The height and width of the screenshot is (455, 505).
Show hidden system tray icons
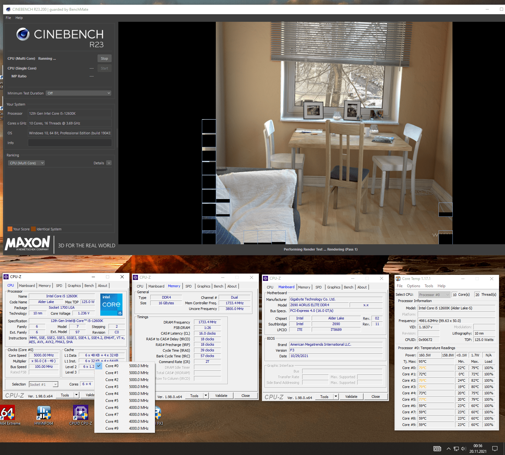[x=448, y=449]
